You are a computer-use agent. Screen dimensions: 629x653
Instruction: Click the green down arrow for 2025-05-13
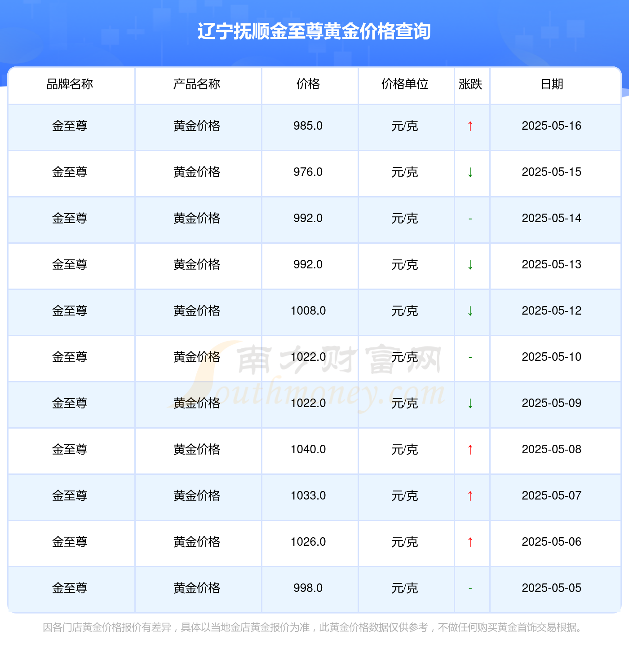470,265
